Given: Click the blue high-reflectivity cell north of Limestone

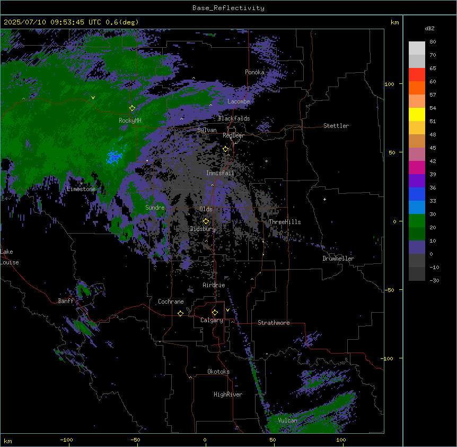Looking at the screenshot, I should 115,157.
